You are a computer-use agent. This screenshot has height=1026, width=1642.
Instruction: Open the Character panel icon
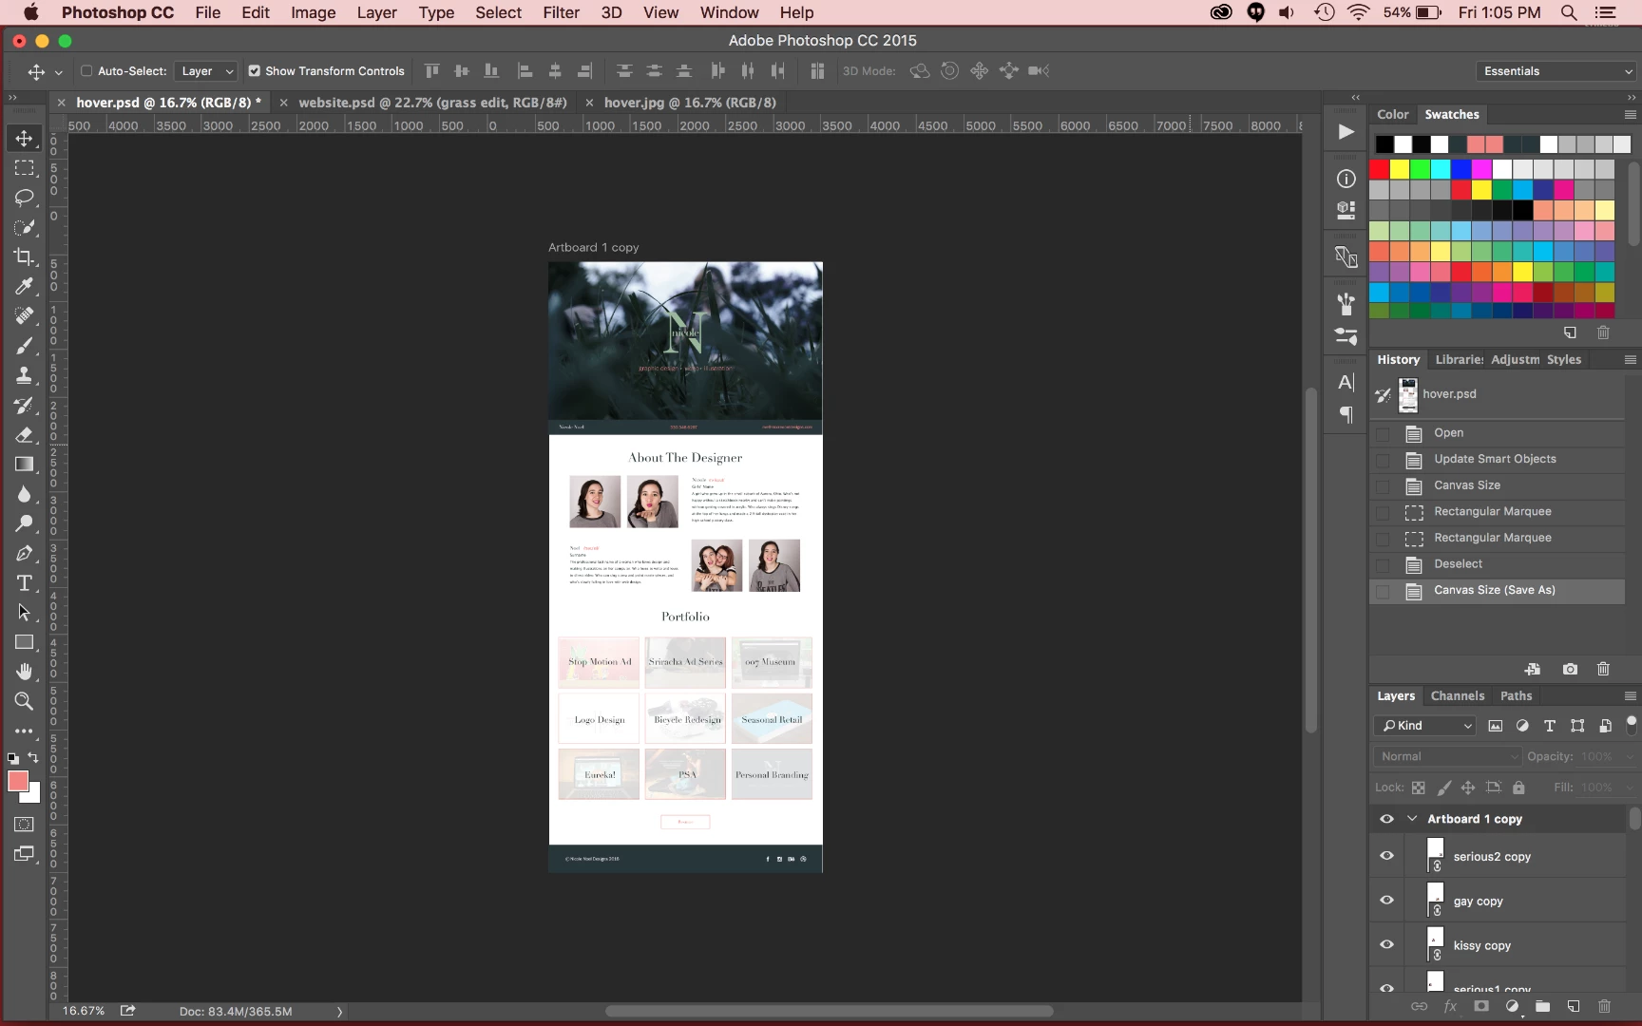click(x=1346, y=383)
